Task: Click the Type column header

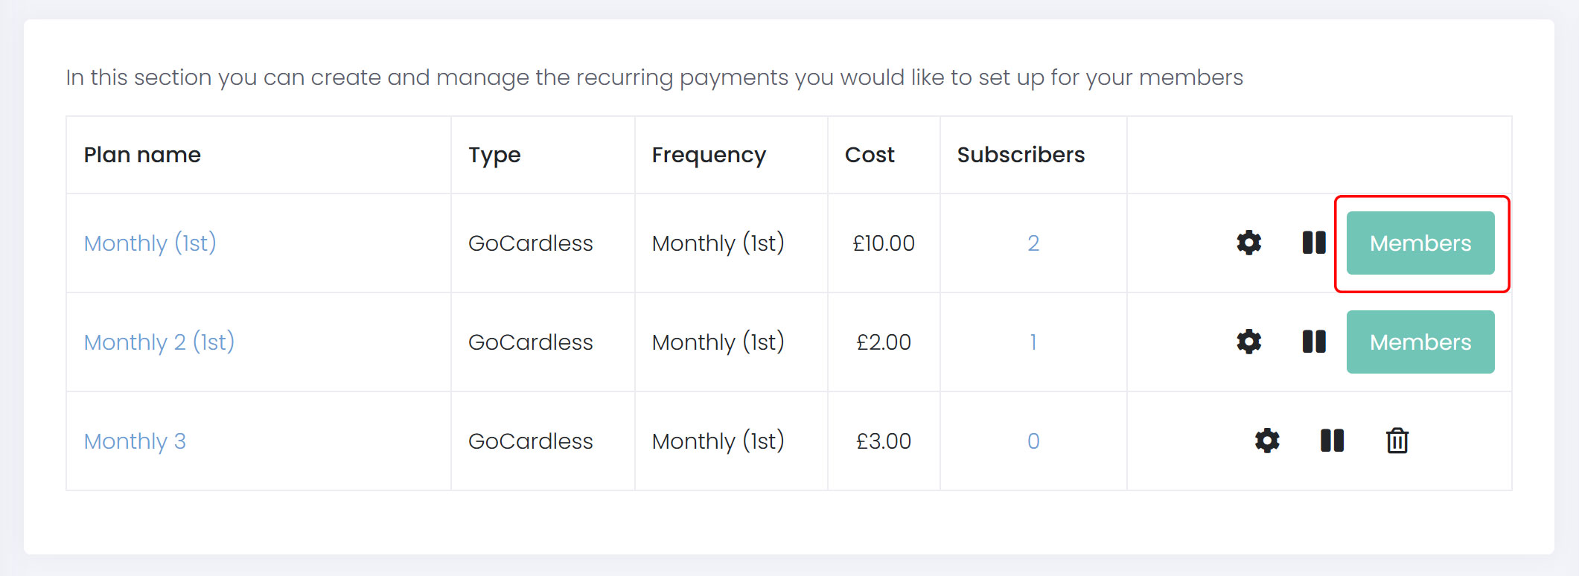Action: (494, 155)
